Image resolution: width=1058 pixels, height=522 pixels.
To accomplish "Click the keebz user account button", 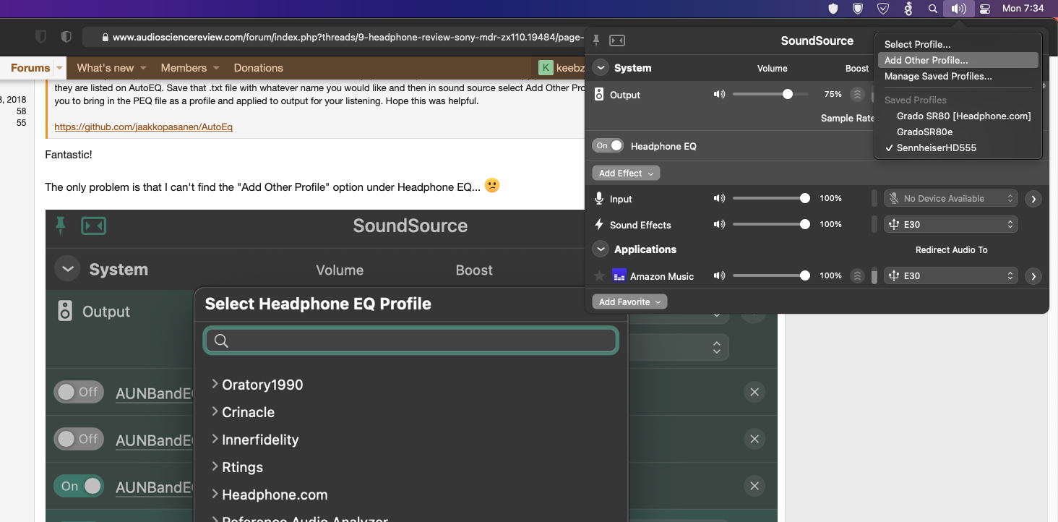I will (560, 68).
